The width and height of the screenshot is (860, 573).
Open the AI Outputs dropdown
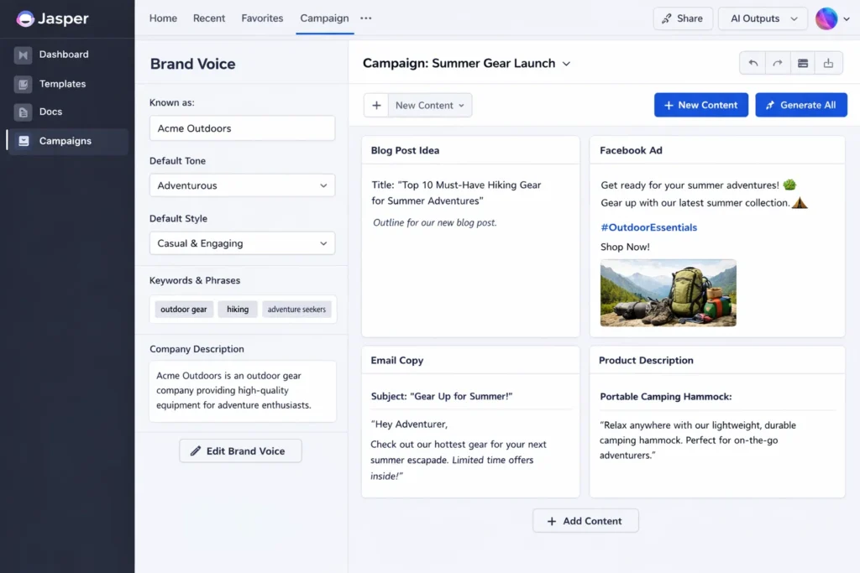762,18
